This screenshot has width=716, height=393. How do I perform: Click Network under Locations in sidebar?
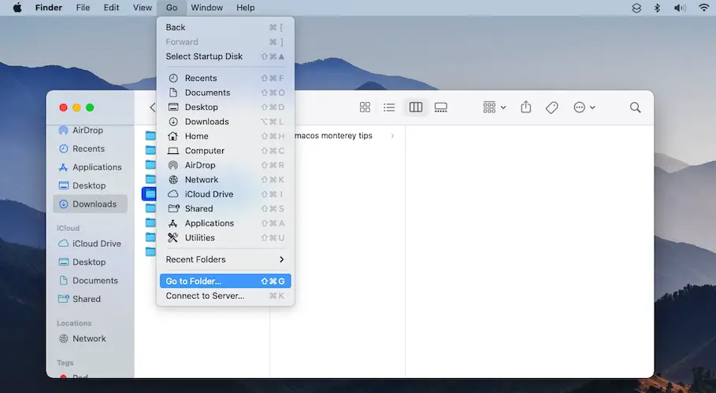click(89, 339)
